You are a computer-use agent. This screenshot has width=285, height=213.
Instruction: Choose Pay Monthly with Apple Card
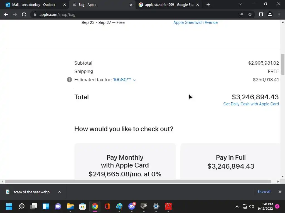[125, 161]
